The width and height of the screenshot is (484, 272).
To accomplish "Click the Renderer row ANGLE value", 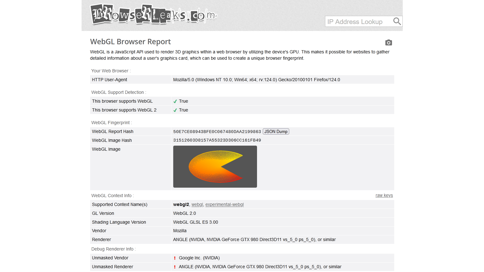I will click(x=254, y=239).
